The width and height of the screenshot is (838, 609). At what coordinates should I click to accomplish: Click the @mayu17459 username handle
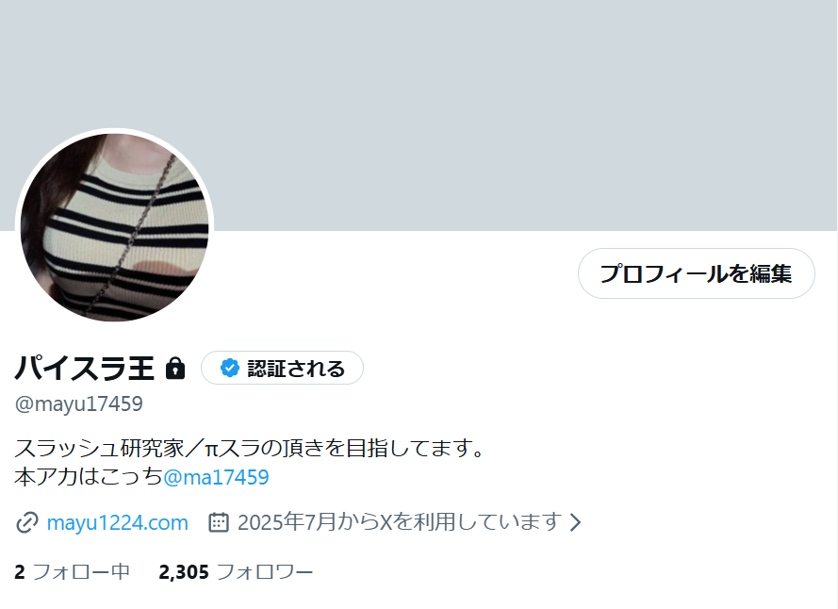[78, 403]
